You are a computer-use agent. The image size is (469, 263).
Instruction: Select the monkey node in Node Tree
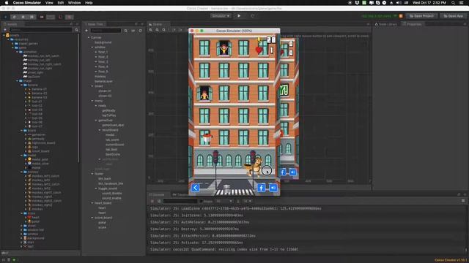click(100, 76)
